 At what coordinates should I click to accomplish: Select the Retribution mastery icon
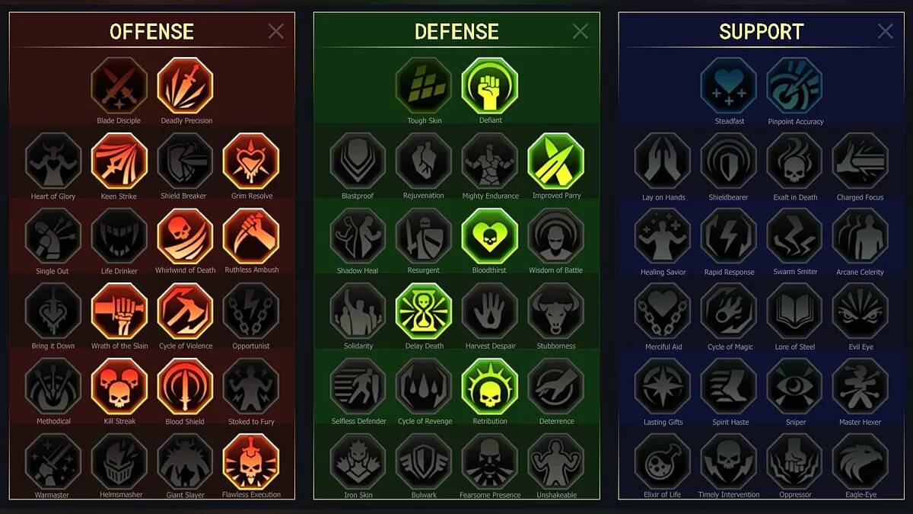pyautogui.click(x=490, y=387)
